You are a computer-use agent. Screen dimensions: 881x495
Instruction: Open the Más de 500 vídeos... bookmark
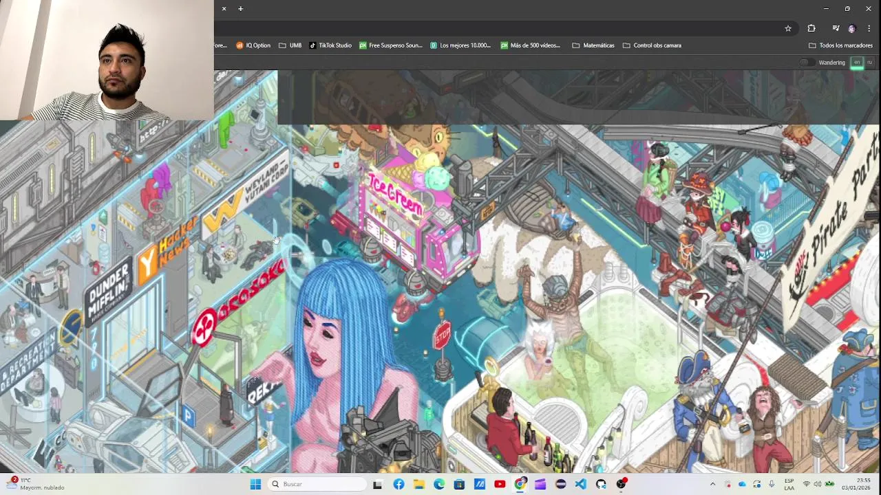pos(531,45)
